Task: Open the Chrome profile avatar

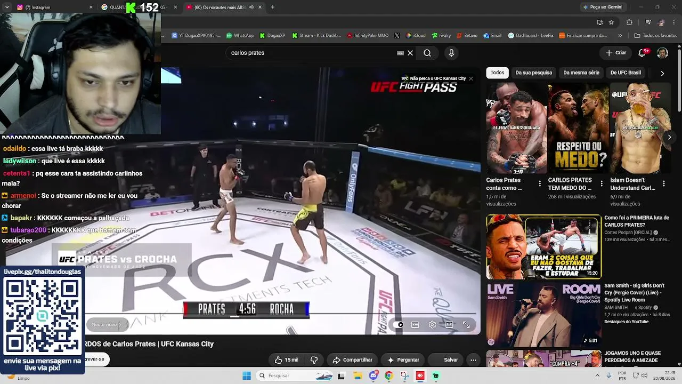Action: 661,22
